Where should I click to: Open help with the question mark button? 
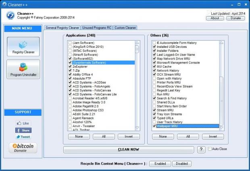(x=201, y=149)
